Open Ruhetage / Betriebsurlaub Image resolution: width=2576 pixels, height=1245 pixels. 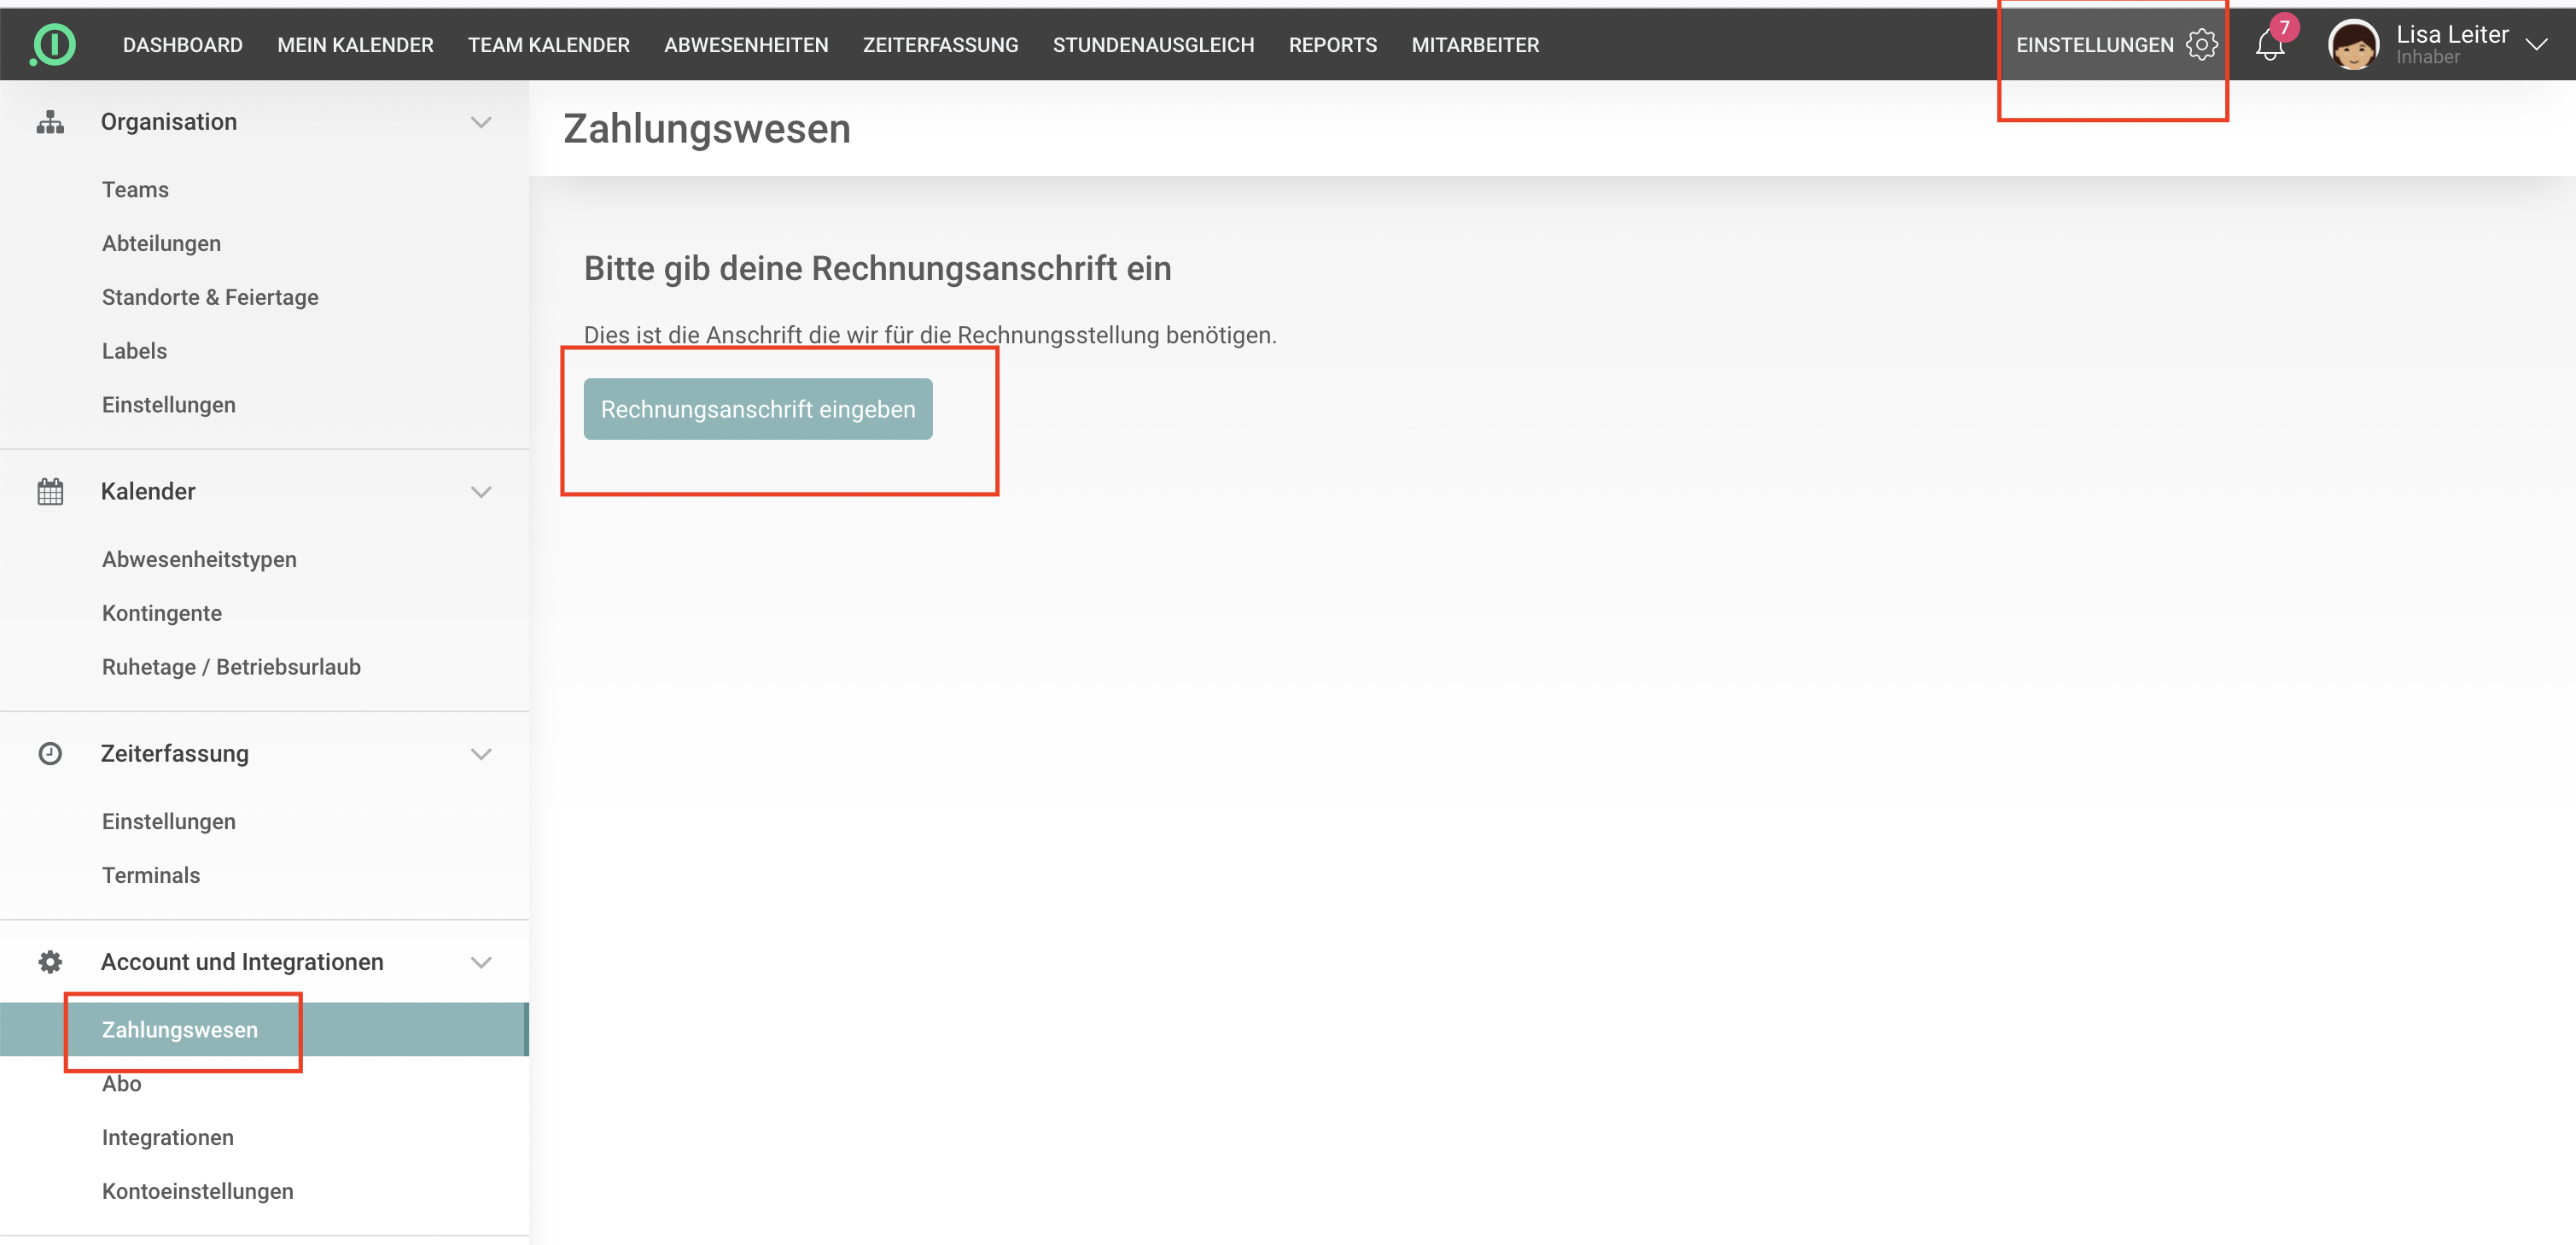pos(231,668)
